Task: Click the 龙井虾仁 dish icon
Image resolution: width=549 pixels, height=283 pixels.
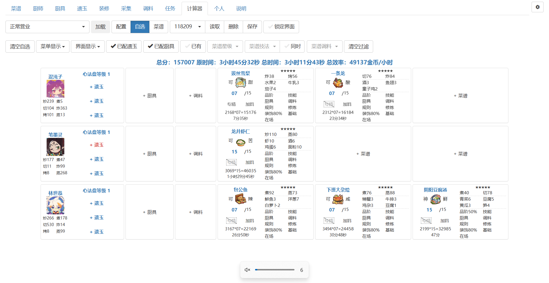Action: 240,142
